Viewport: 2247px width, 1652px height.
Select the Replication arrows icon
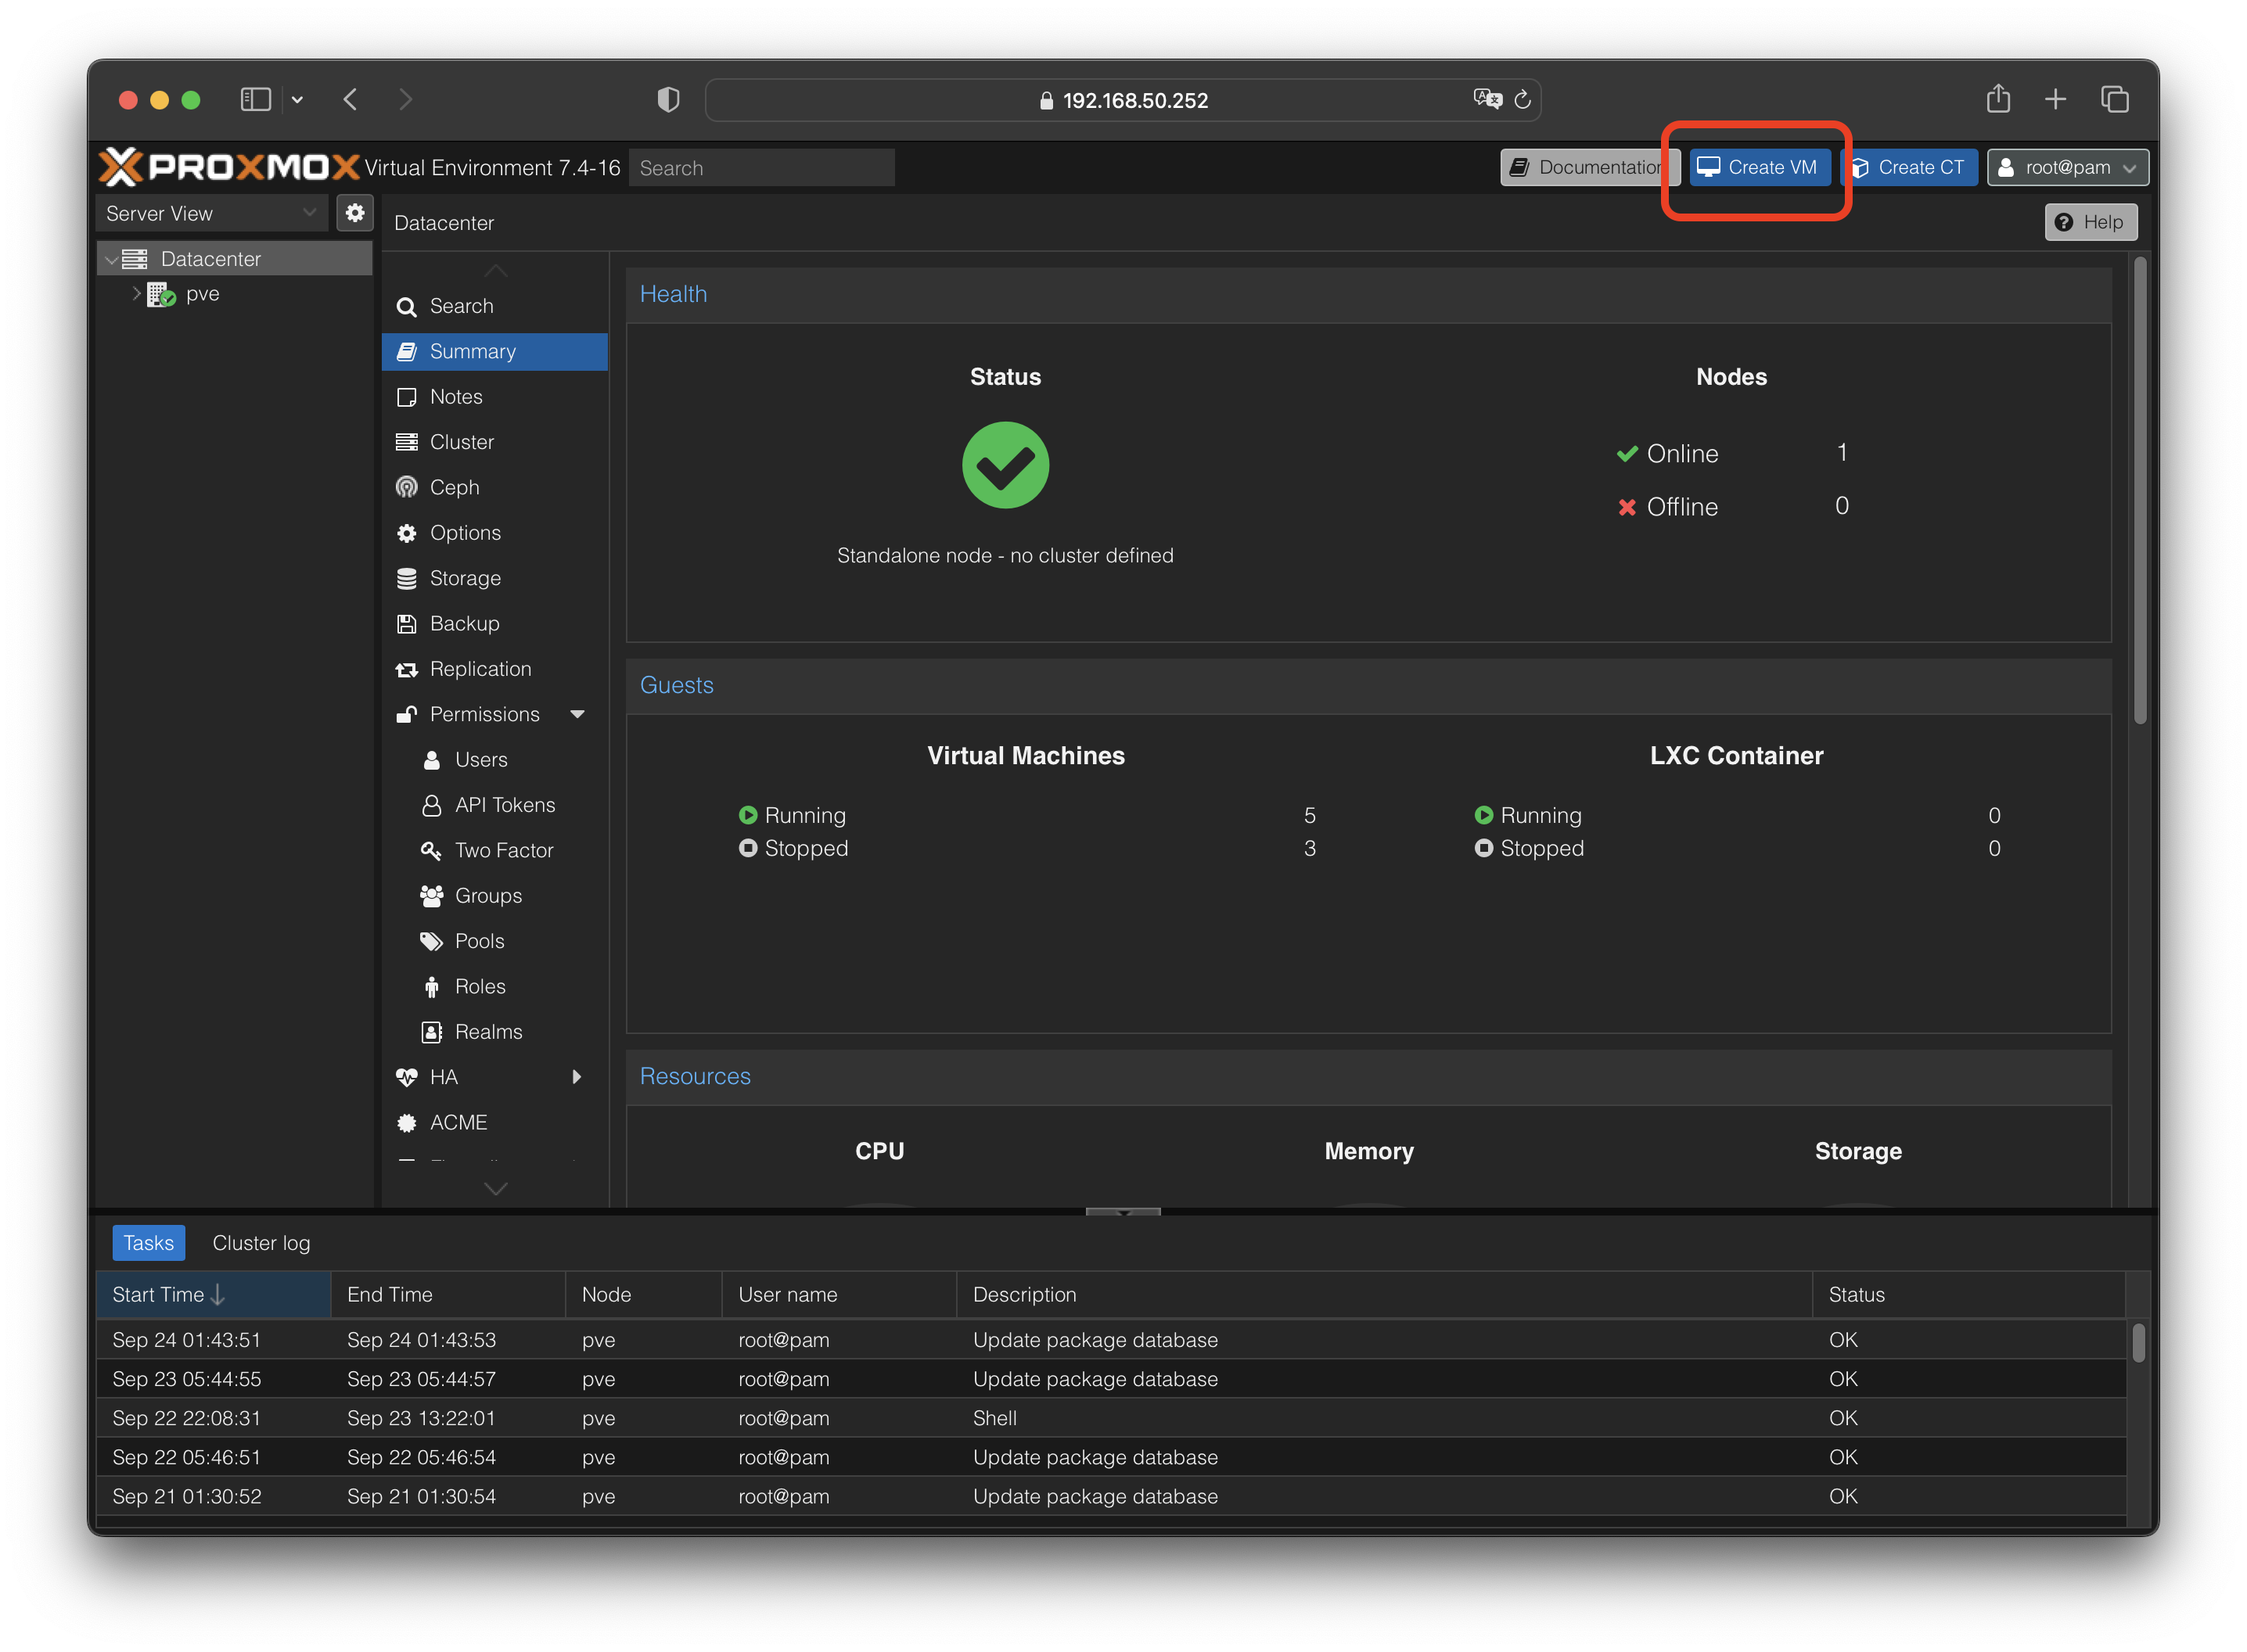click(x=406, y=669)
